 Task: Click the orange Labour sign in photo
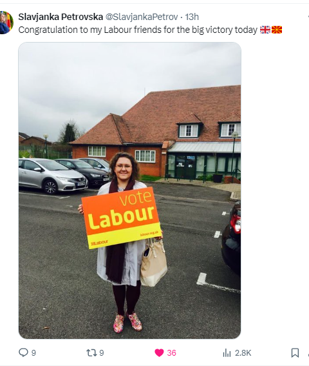121,218
